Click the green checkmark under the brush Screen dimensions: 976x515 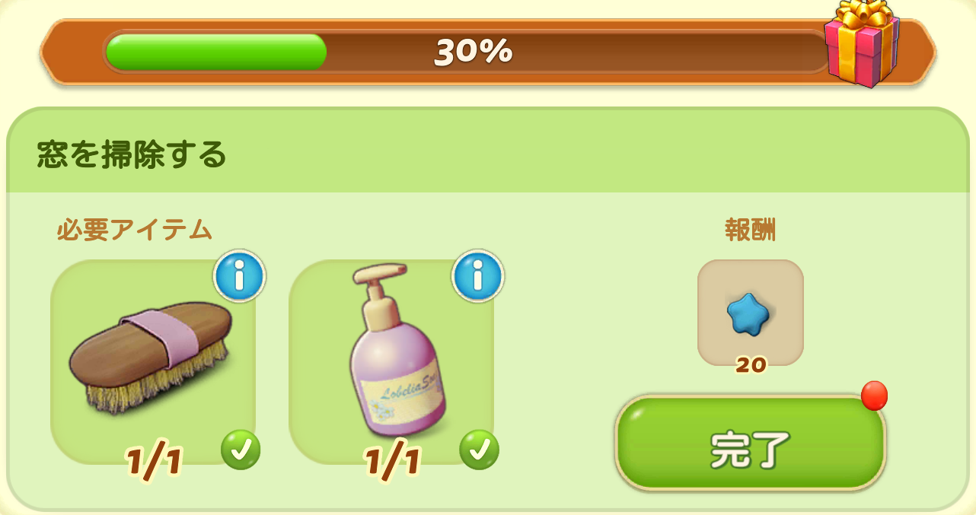pyautogui.click(x=241, y=450)
